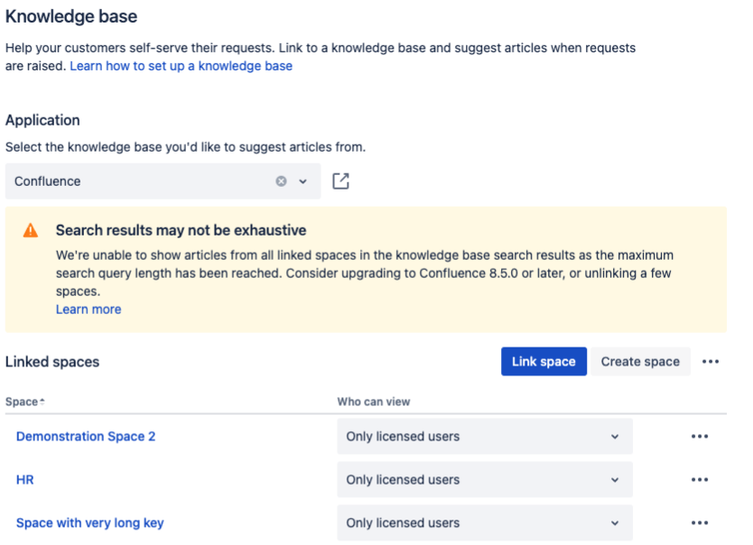753x545 pixels.
Task: Click the Link space button
Action: point(544,361)
